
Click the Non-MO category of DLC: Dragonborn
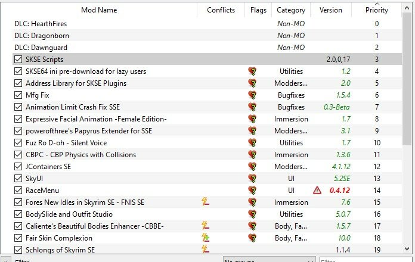(x=291, y=36)
